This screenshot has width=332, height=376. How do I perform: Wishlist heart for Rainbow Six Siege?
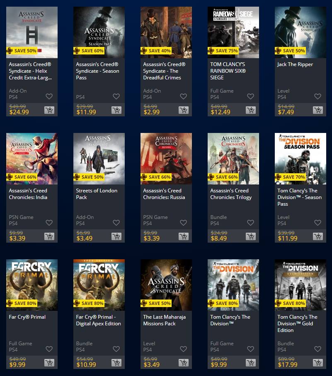250,96
